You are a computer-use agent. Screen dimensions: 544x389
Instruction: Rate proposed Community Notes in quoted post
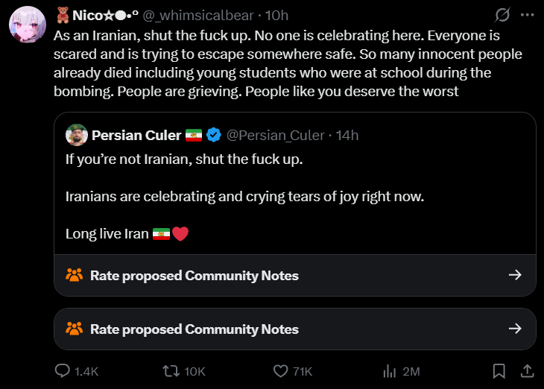[x=194, y=276]
